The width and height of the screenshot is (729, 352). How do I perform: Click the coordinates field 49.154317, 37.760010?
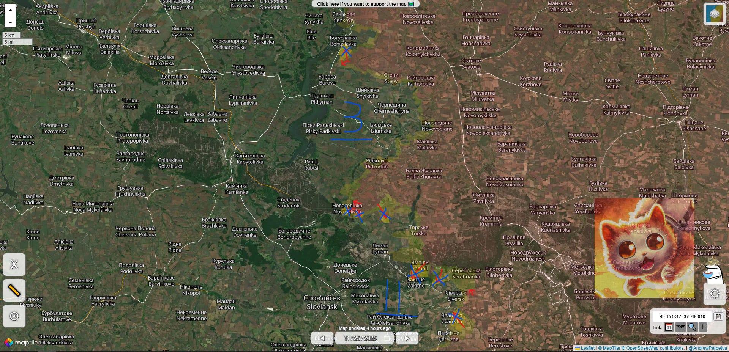[682, 317]
